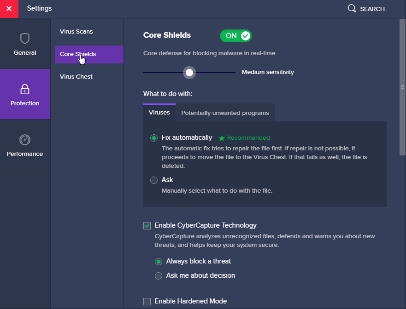Close Settings with the red X
Screen dimensions: 406x309
tap(9, 9)
